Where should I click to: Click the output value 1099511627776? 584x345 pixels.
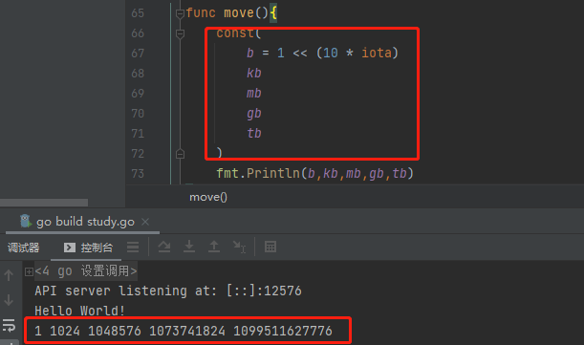pos(283,331)
